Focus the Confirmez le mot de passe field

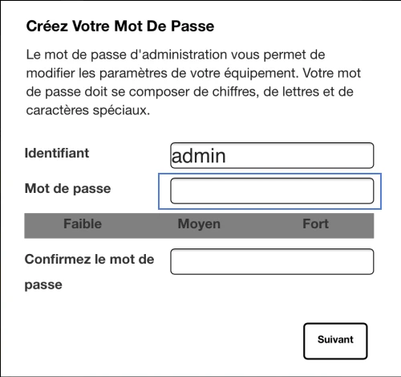tap(272, 261)
